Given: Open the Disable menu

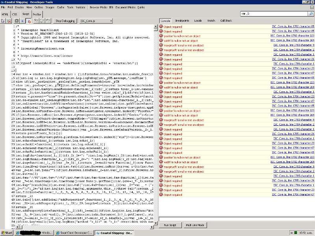Looking at the screenshot, I should tap(19, 7).
